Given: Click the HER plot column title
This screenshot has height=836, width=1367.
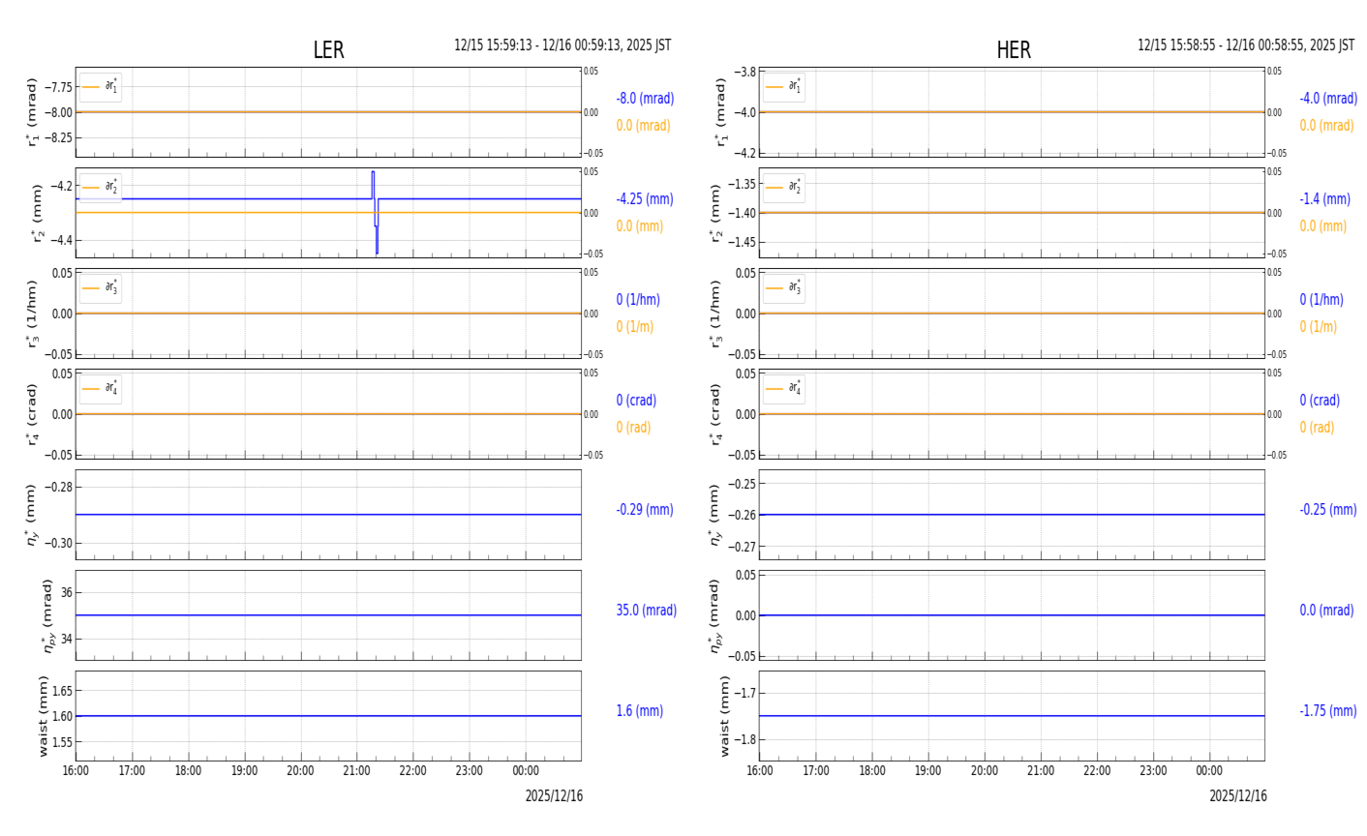Looking at the screenshot, I should pos(1014,50).
